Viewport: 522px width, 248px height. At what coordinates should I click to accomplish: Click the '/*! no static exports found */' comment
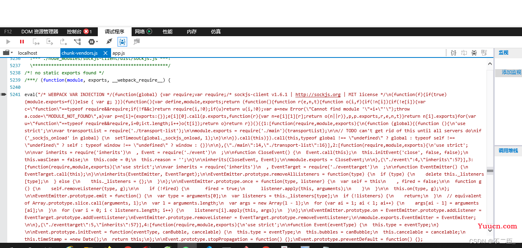[x=64, y=73]
